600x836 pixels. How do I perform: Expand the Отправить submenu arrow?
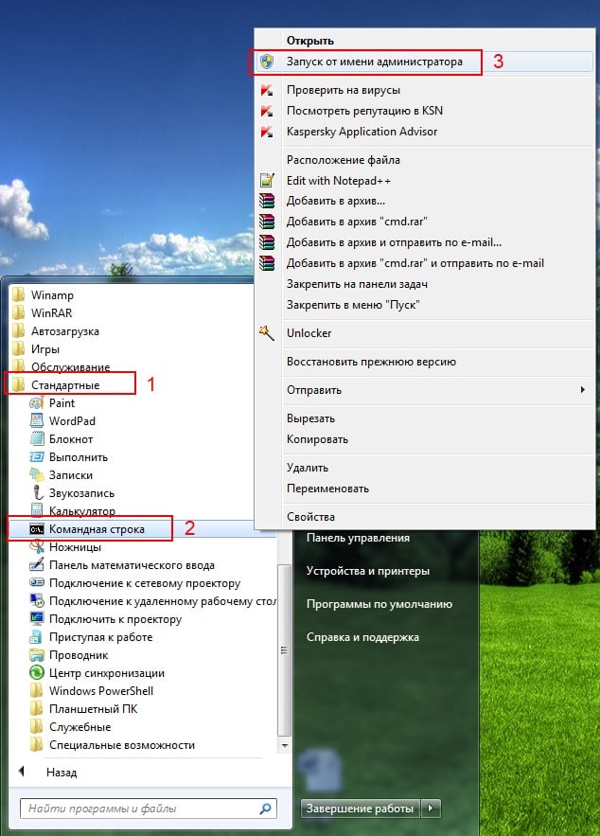point(582,390)
